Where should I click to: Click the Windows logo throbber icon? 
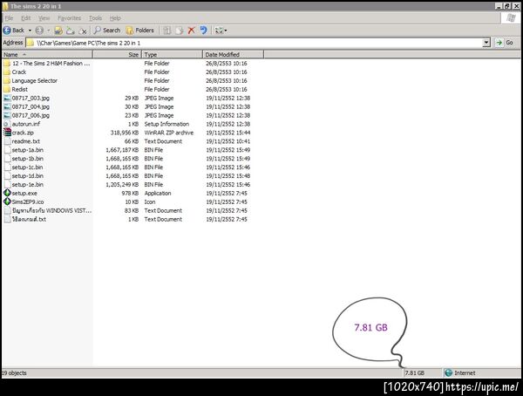point(510,18)
